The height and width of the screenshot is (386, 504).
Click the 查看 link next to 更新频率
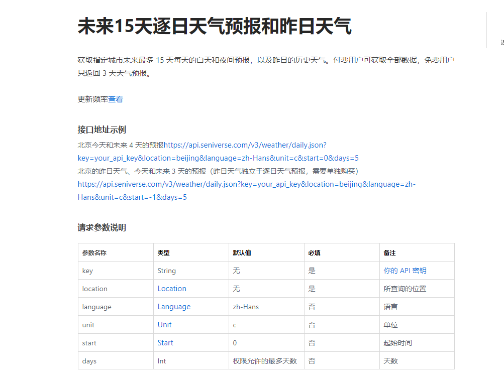116,99
